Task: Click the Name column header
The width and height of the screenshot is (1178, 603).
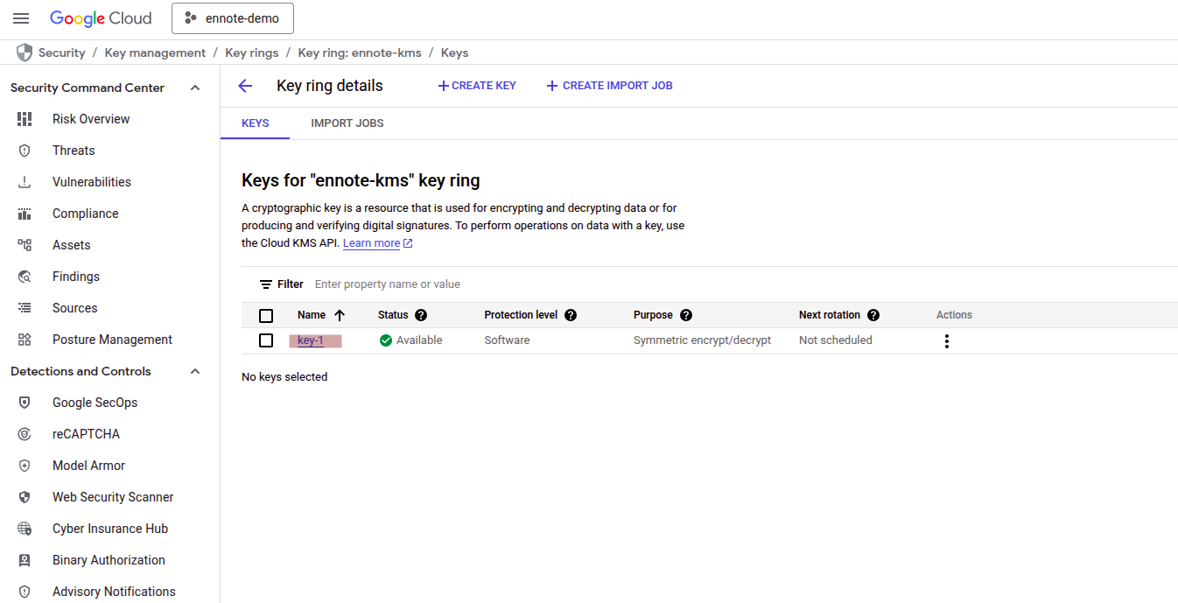Action: point(312,315)
